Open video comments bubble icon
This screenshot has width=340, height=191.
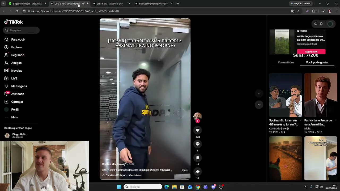click(x=198, y=144)
